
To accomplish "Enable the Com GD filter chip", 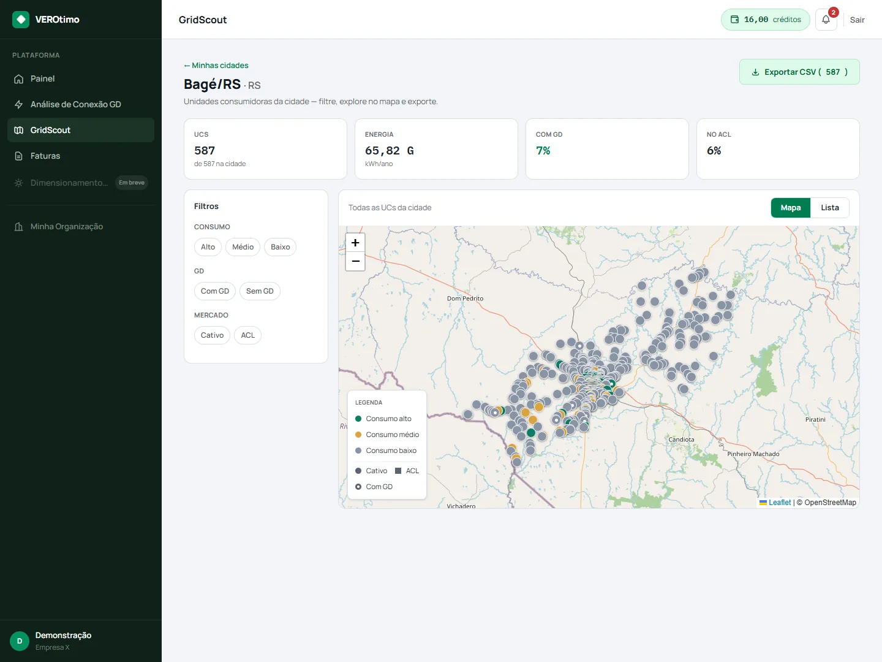I will (215, 291).
